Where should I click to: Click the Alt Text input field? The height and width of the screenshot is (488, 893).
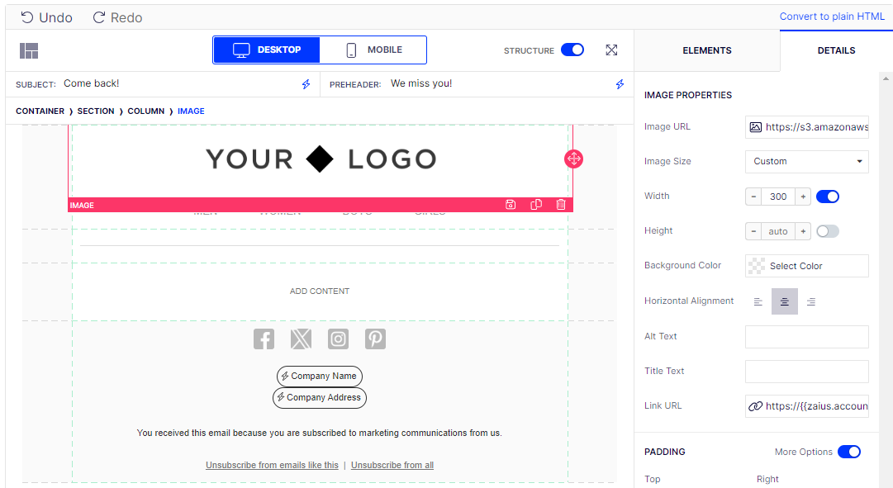pyautogui.click(x=806, y=337)
